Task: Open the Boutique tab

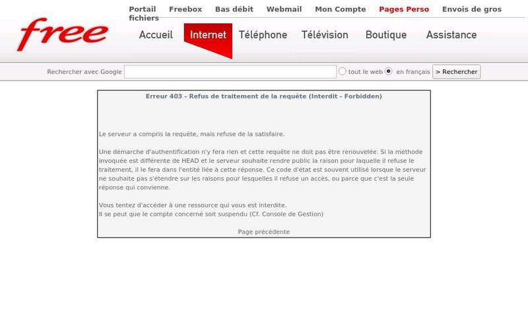Action: 386,35
